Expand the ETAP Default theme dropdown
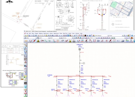Image resolution: width=135 pixels, height=97 pixels. [108, 36]
